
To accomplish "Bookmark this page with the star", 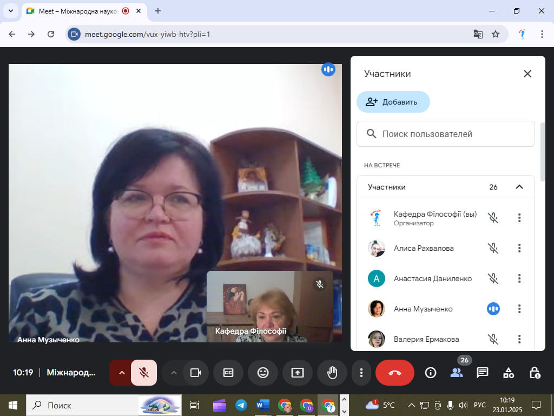I will [496, 34].
